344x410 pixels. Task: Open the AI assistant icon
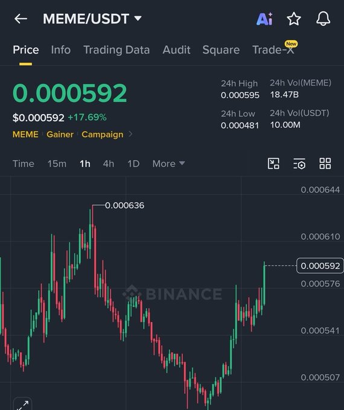click(264, 19)
